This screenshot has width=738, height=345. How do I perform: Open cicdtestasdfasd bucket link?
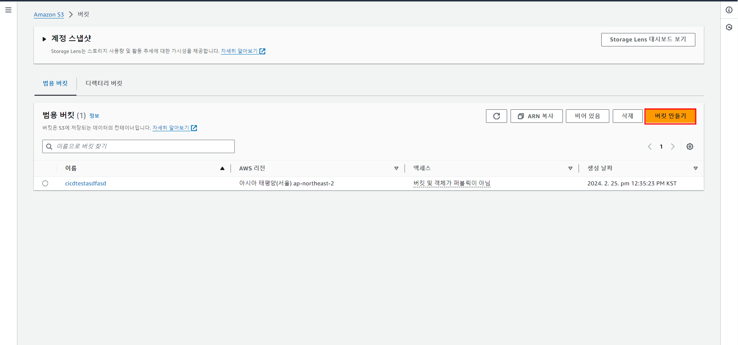click(86, 183)
